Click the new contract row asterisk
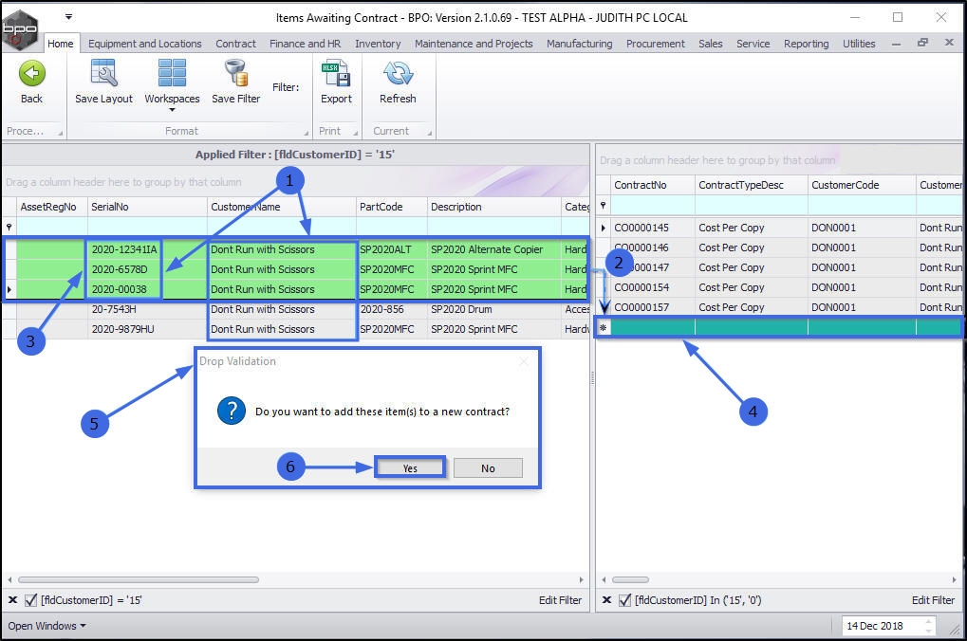Screen dimensions: 967x641 [604, 328]
